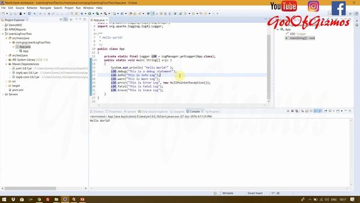Collapse the Maven Dependencies expander
The image size is (360, 203).
6,64
